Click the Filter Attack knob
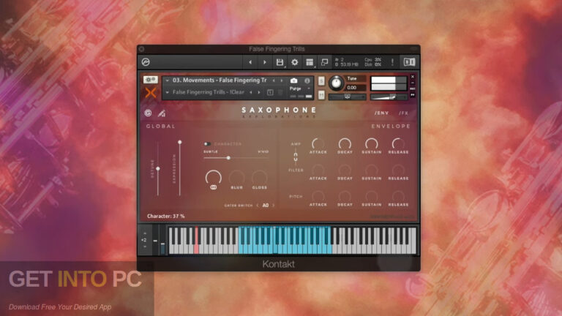Image resolution: width=562 pixels, height=316 pixels. coord(318,170)
